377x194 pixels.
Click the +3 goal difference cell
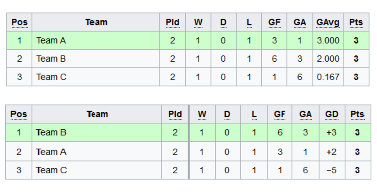pos(332,132)
